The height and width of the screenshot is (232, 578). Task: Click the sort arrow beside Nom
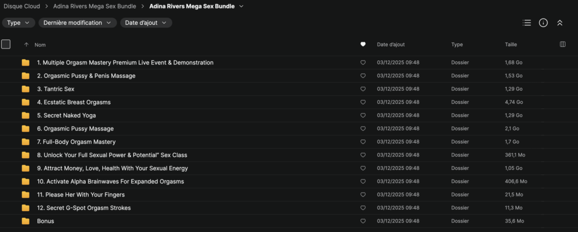26,45
